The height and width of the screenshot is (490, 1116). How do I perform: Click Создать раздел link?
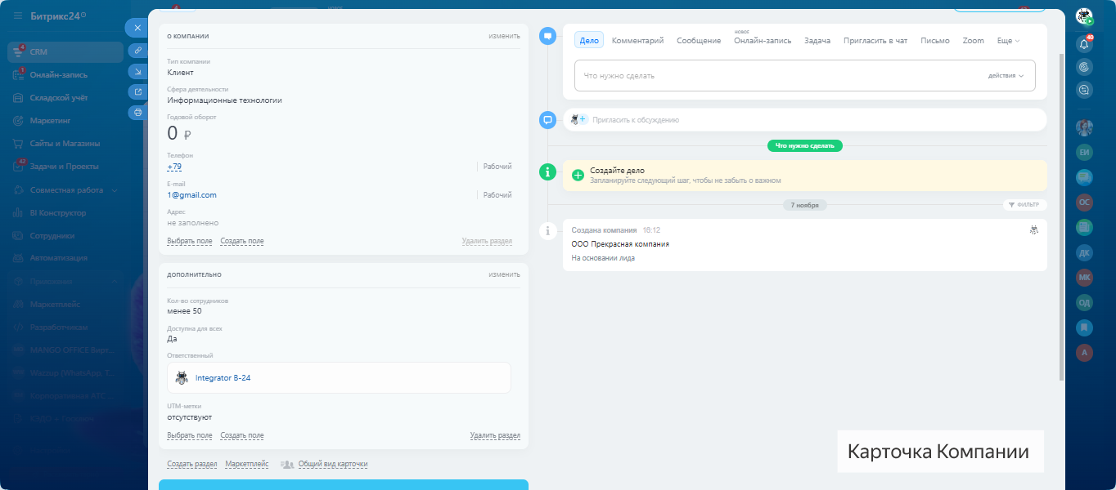click(192, 464)
